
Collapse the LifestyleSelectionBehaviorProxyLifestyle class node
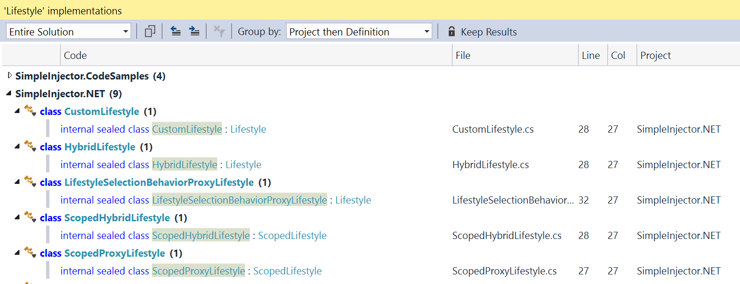[17, 182]
